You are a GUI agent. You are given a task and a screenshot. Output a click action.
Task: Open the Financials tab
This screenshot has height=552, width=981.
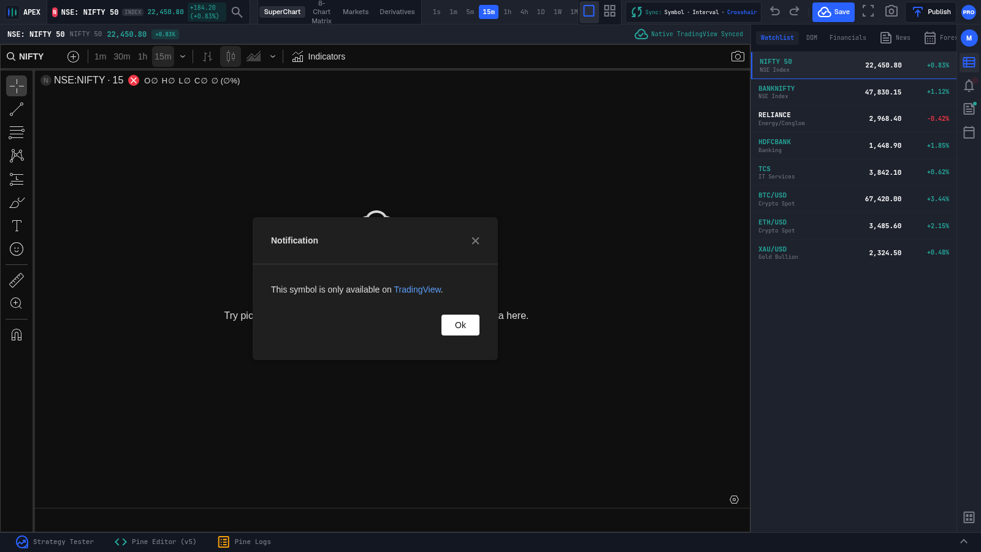point(848,38)
